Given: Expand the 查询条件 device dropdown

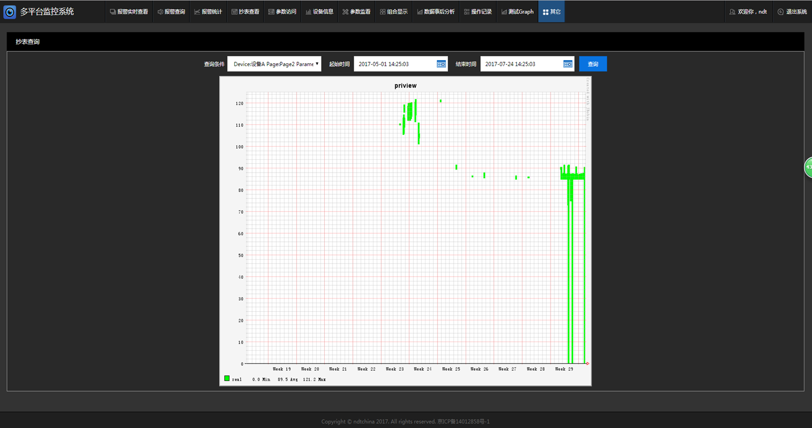Looking at the screenshot, I should click(274, 64).
